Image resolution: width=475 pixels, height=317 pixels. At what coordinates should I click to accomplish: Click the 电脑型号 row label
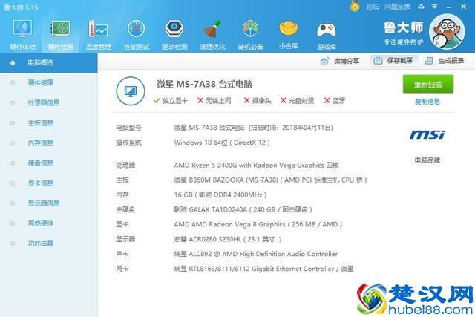pos(128,128)
